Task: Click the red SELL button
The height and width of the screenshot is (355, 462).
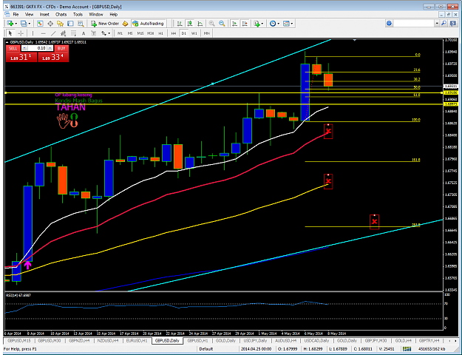Action: (x=13, y=48)
